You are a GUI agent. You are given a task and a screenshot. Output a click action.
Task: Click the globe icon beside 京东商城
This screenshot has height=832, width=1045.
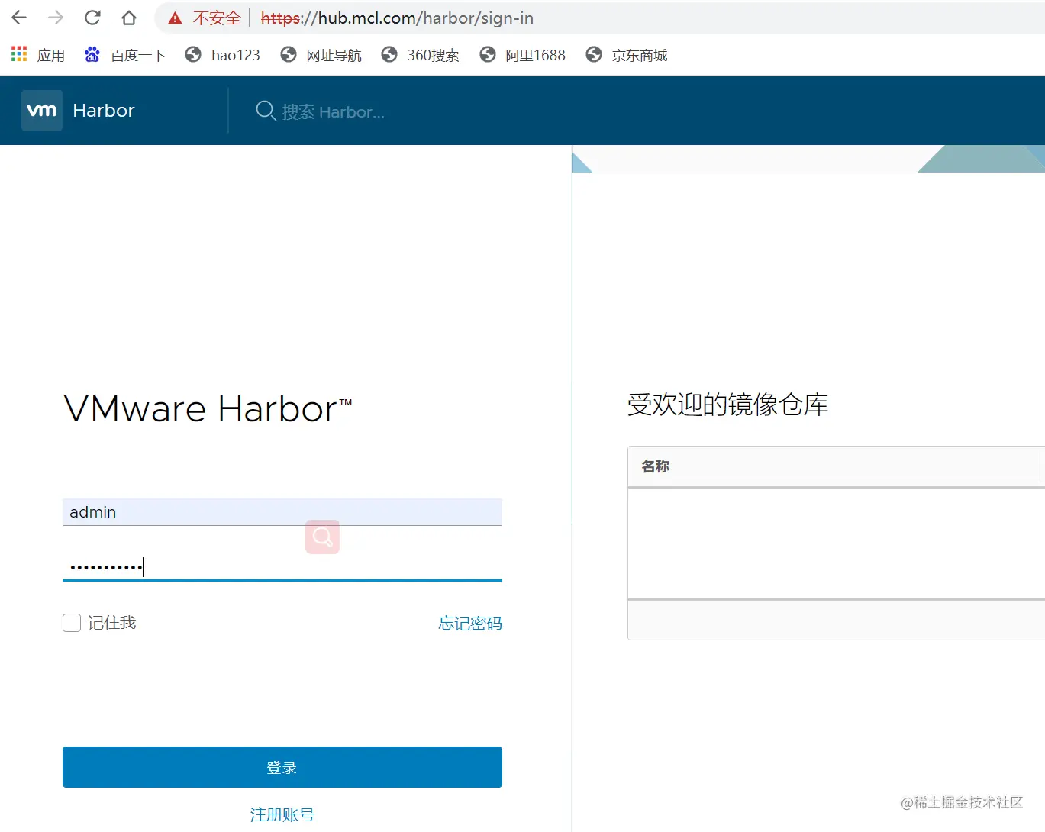pos(594,54)
